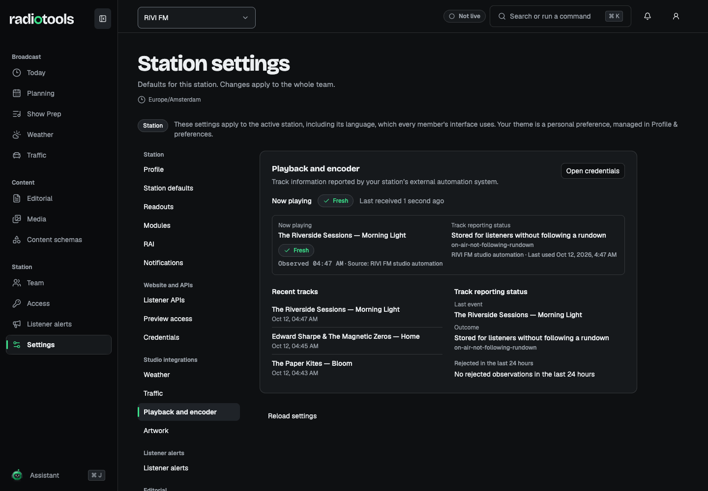Click the Traffic car icon in sidebar
The image size is (708, 491).
(x=17, y=155)
